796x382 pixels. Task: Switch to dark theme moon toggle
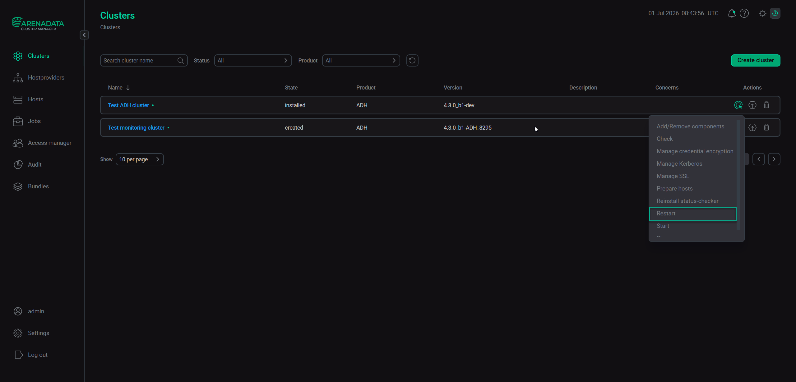click(775, 13)
